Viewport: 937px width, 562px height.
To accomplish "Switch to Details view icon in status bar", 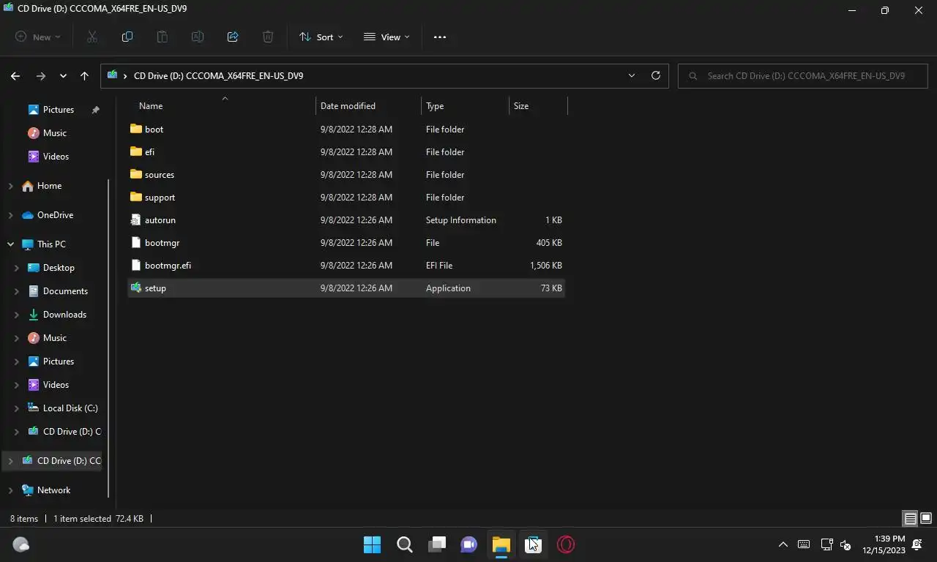I will [910, 519].
